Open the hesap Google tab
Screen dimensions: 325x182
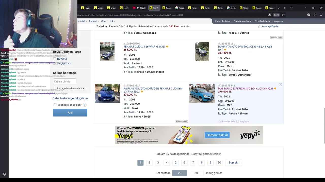pos(180,8)
